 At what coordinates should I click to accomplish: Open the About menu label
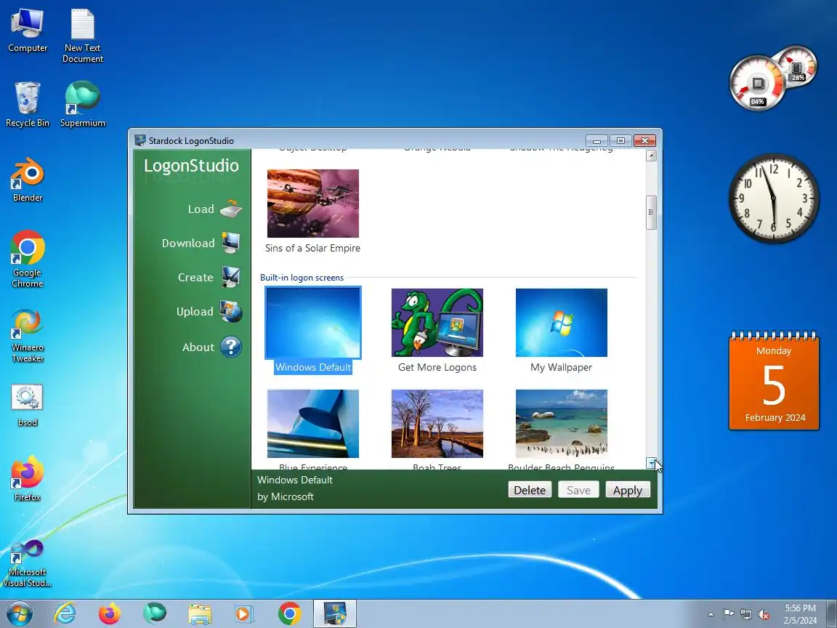(x=198, y=347)
